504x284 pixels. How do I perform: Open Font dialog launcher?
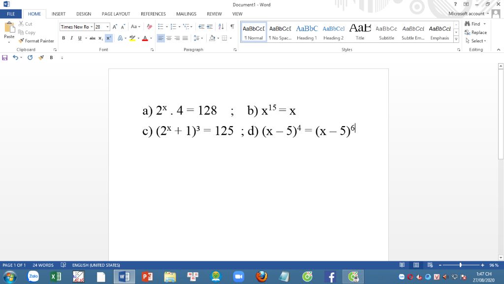(152, 50)
